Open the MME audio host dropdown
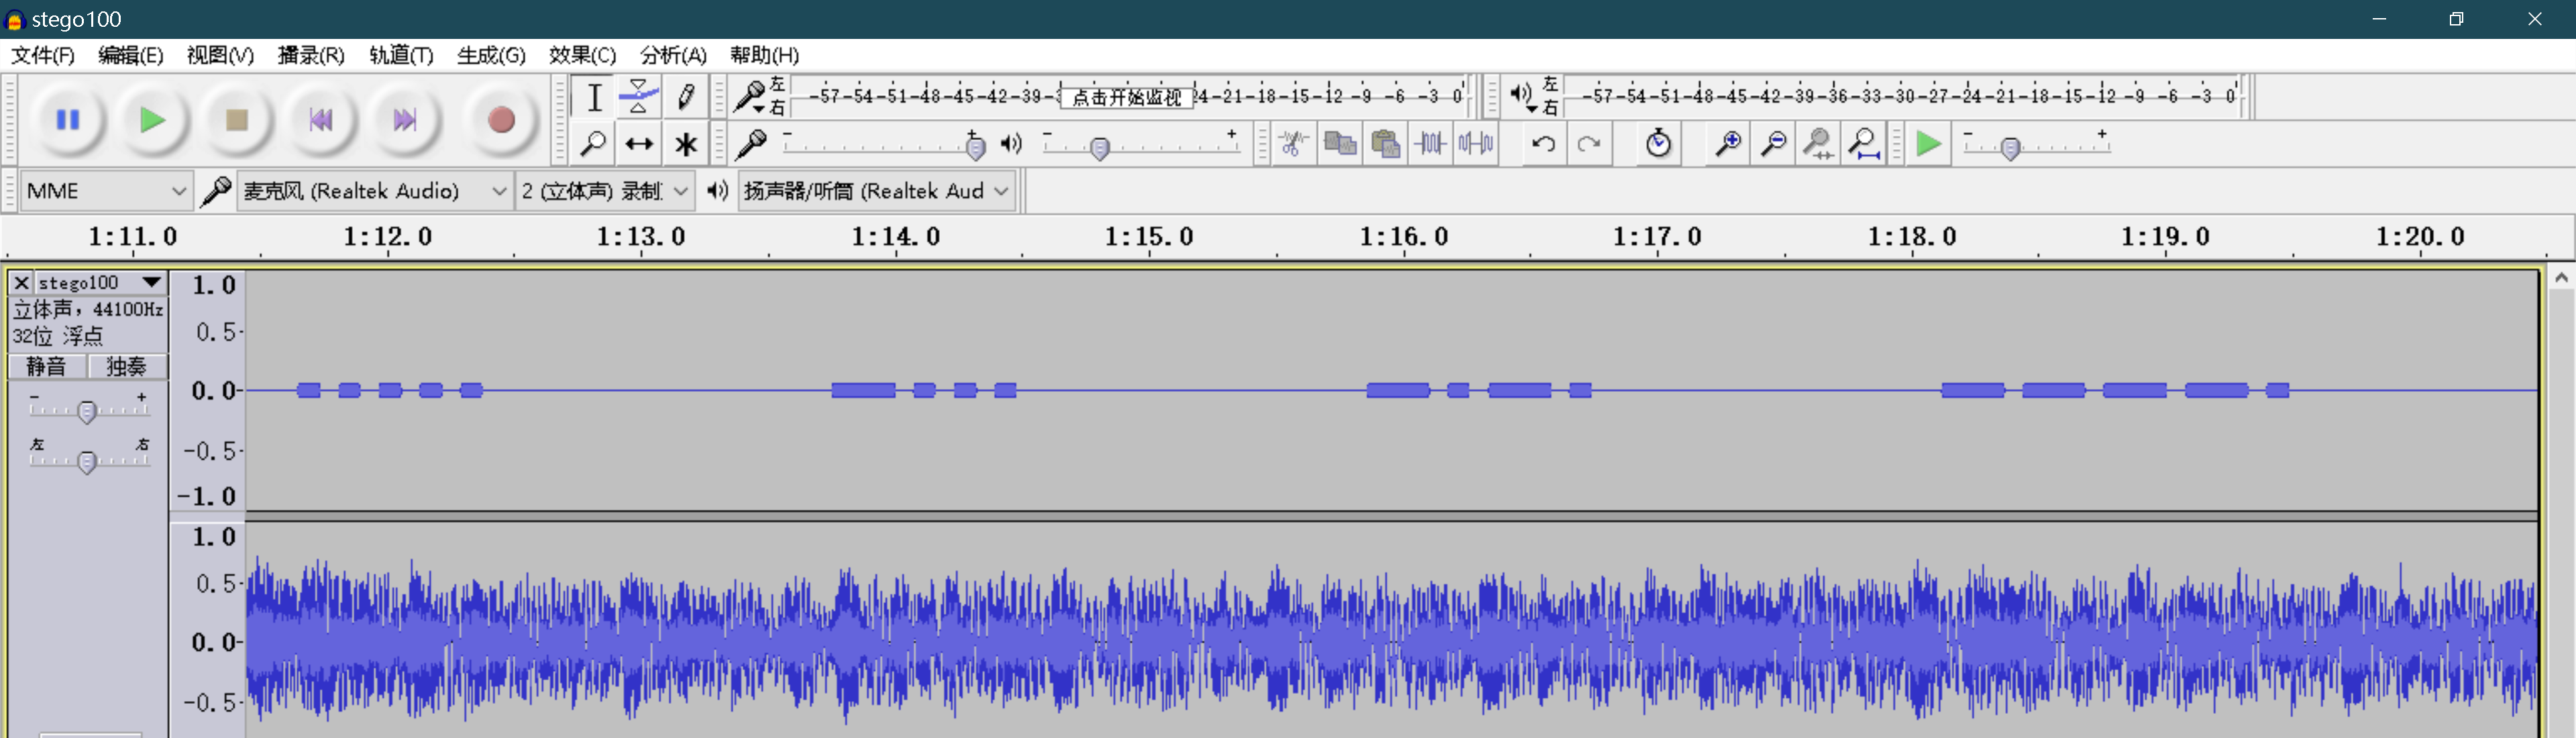The width and height of the screenshot is (2576, 738). pos(106,191)
